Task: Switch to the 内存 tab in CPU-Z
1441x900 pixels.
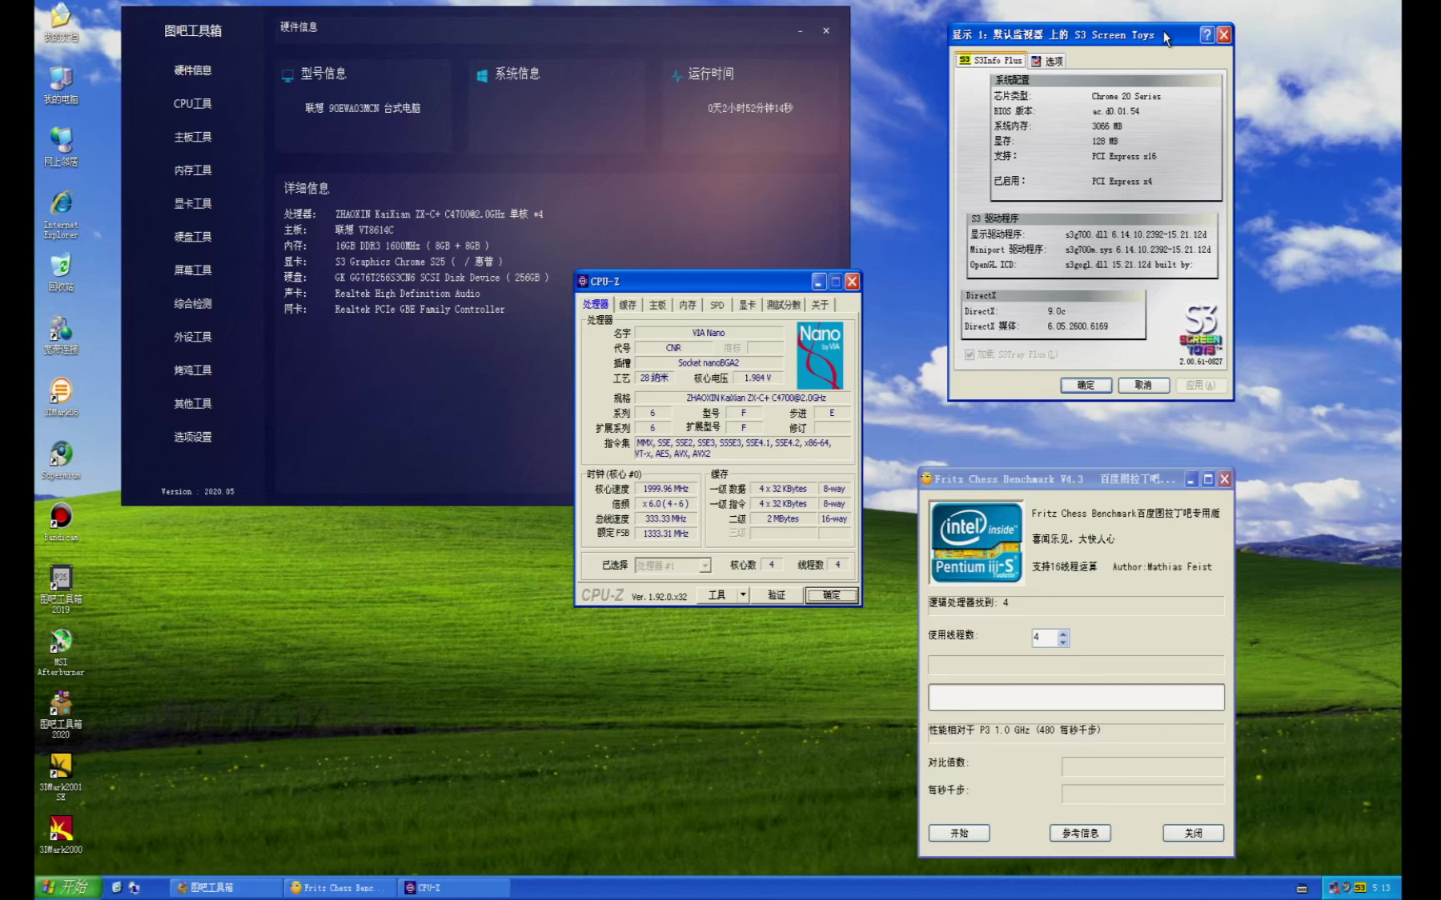Action: pyautogui.click(x=687, y=305)
